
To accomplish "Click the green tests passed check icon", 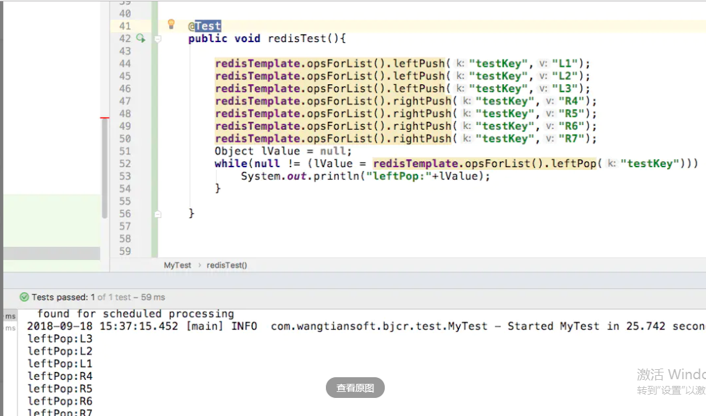I will pos(24,297).
